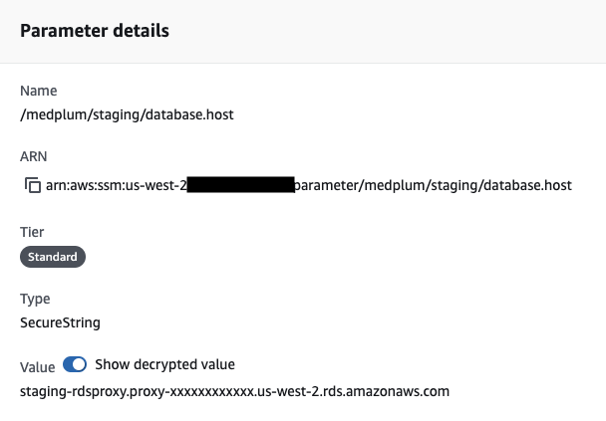The image size is (606, 421).
Task: Click the SecureString type value
Action: coord(60,322)
